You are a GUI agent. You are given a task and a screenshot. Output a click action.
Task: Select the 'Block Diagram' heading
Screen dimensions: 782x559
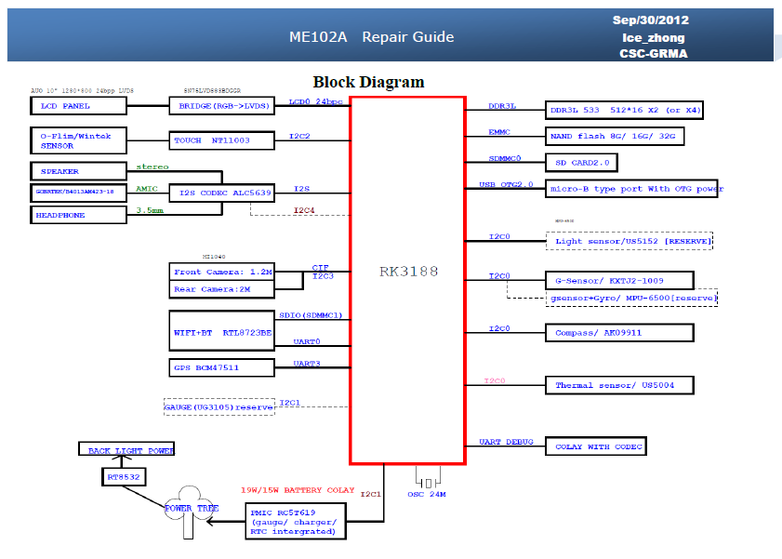[x=368, y=82]
